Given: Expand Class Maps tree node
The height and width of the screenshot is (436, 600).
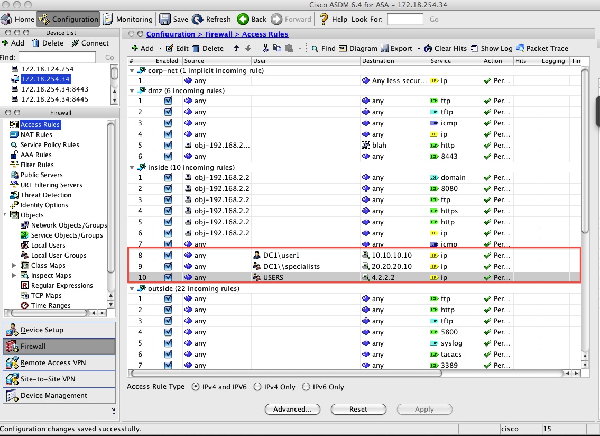Looking at the screenshot, I should point(14,265).
